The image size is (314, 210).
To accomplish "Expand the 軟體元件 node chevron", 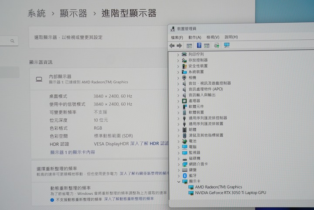I will 178,107.
